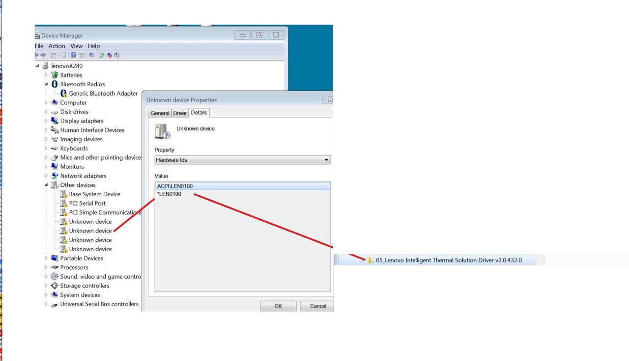Click the Disable device toolbar icon
Image resolution: width=629 pixels, height=361 pixels.
pyautogui.click(x=116, y=55)
